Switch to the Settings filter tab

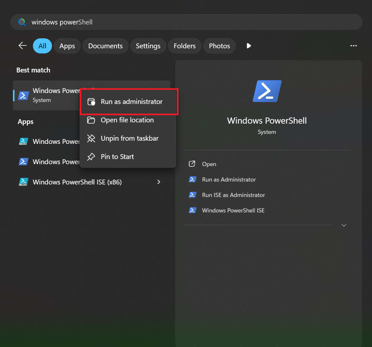pyautogui.click(x=148, y=46)
